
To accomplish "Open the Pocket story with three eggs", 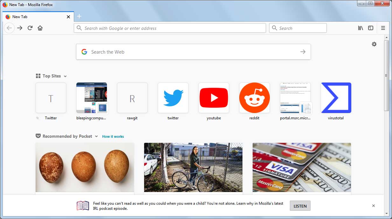I will click(x=85, y=168).
